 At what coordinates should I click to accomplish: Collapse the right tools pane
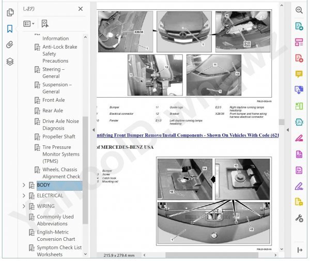(300, 250)
